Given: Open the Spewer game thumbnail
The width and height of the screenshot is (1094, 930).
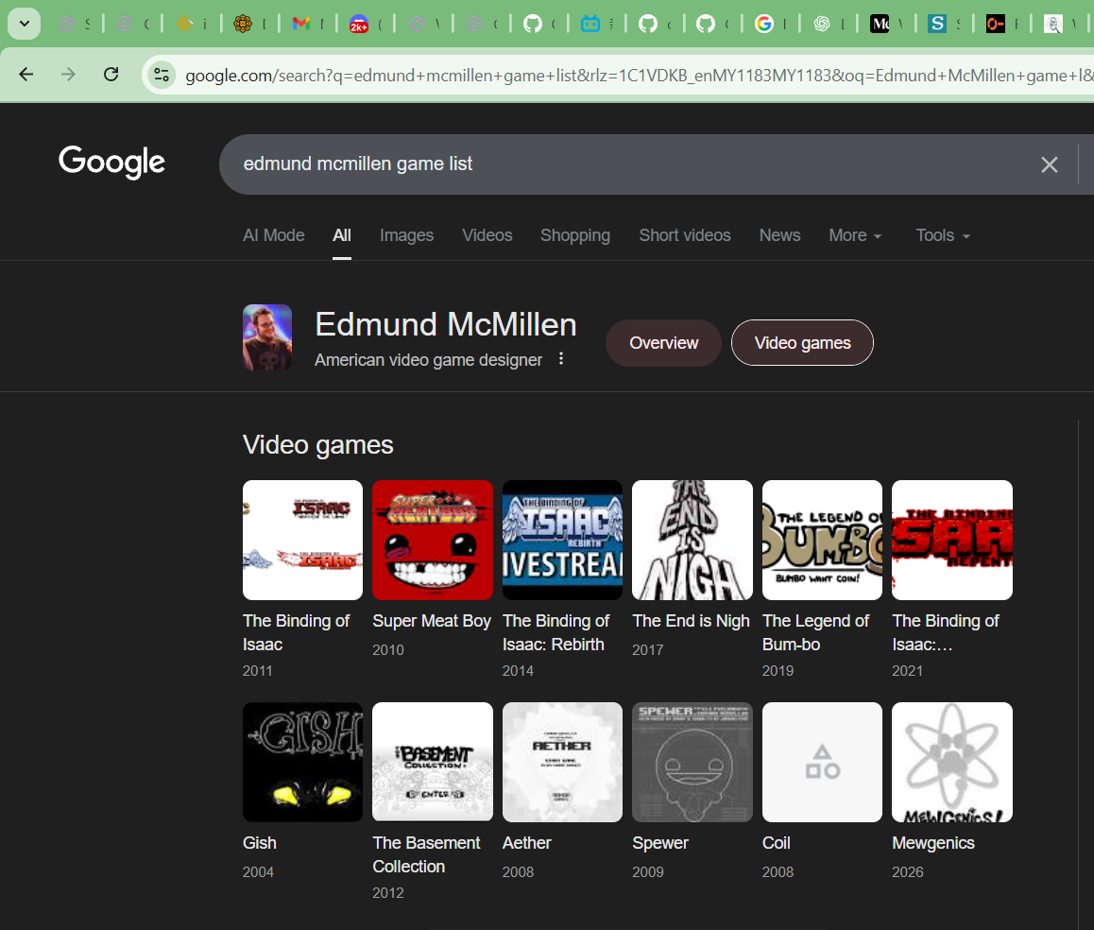Looking at the screenshot, I should coord(692,762).
